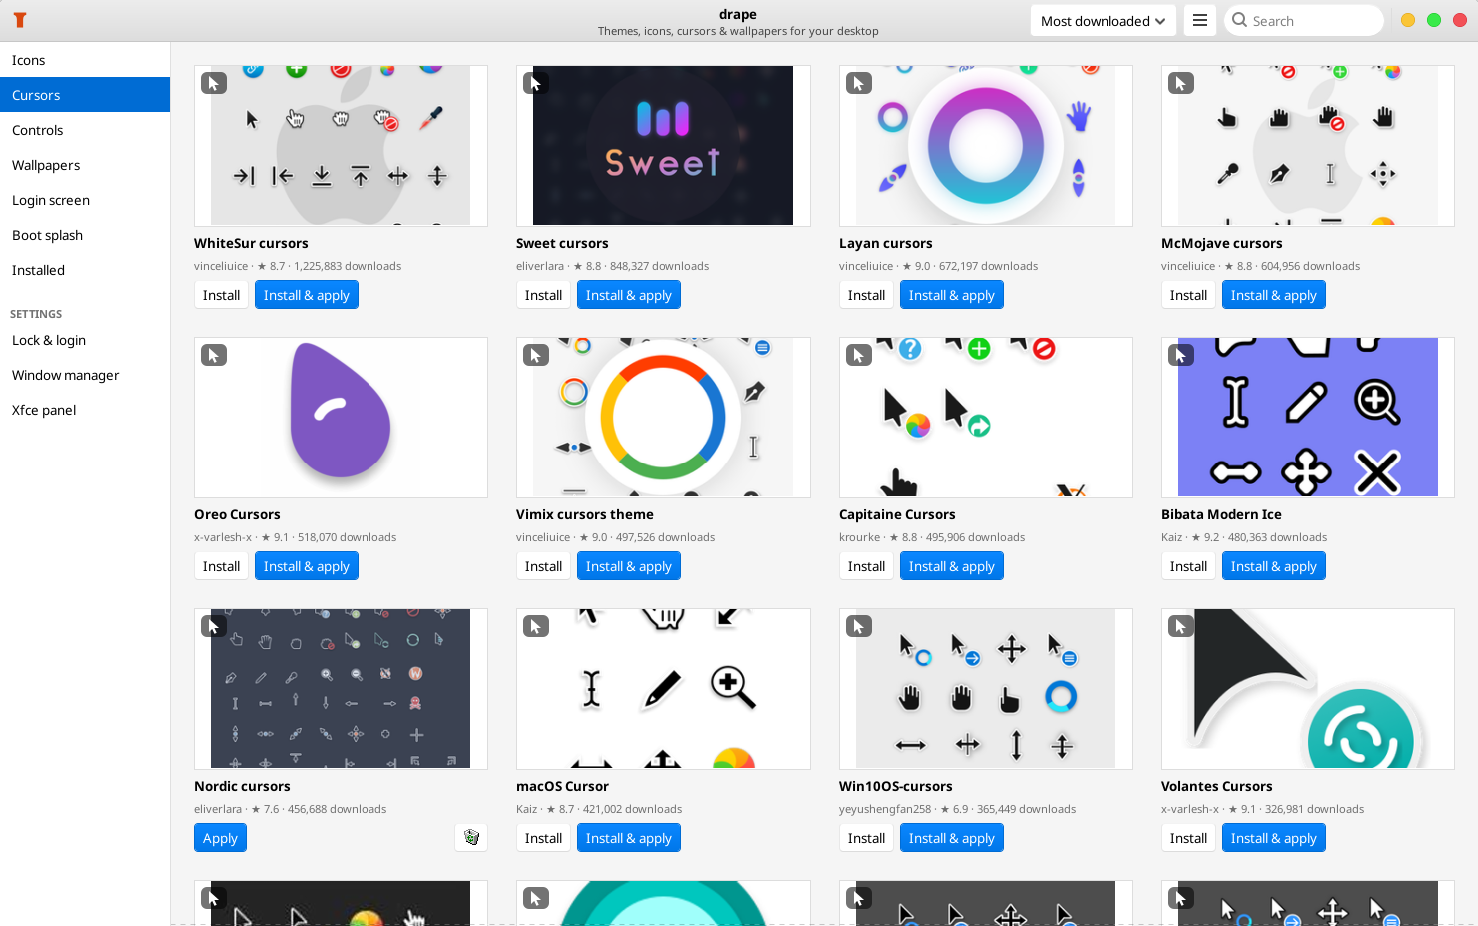
Task: Click the cursor badge on the McMojave cursors preview
Action: coord(1181,83)
